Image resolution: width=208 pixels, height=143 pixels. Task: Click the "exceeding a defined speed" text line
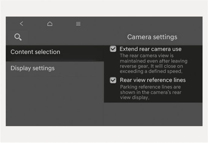(x=151, y=71)
